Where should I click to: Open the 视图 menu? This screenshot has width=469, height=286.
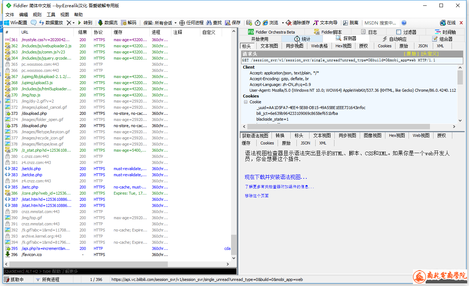tap(65, 15)
